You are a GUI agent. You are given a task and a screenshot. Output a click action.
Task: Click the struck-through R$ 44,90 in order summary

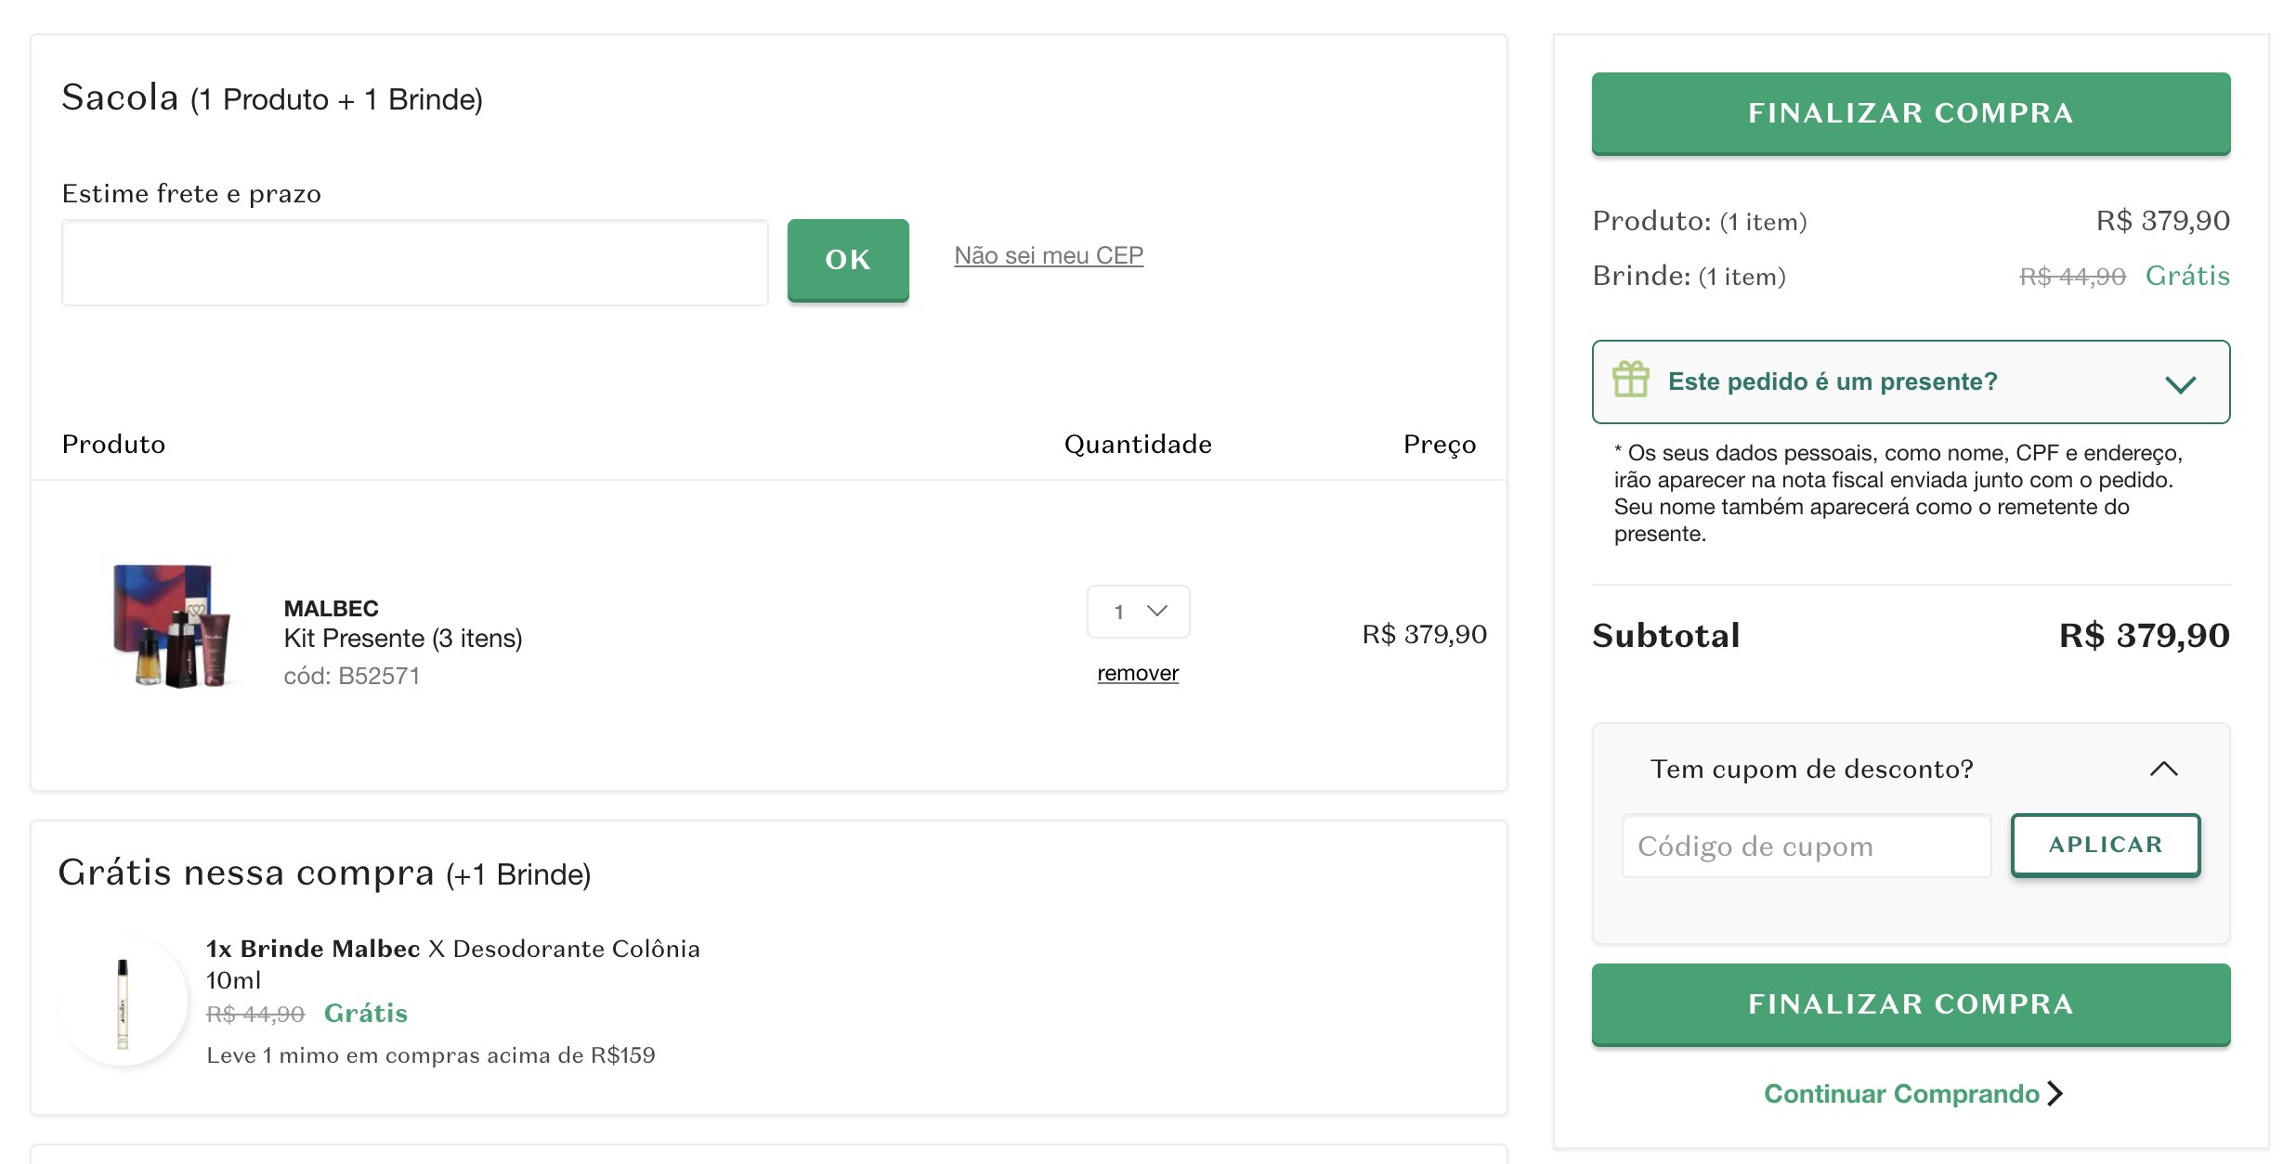(2072, 277)
